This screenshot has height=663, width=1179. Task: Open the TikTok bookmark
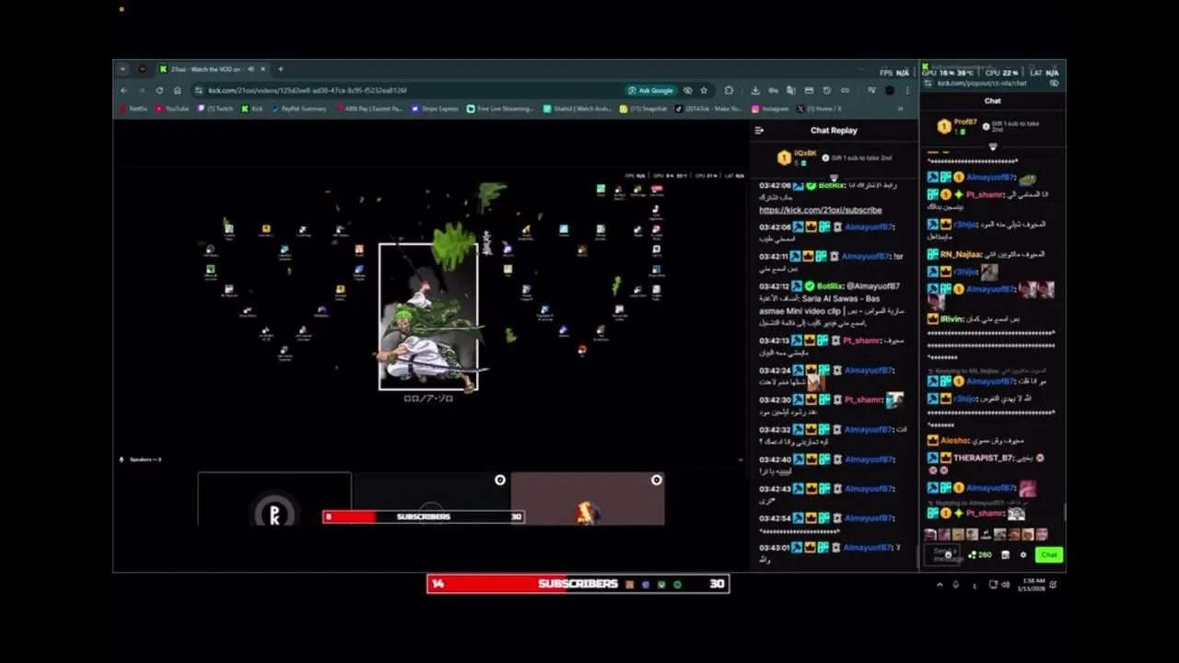(708, 109)
